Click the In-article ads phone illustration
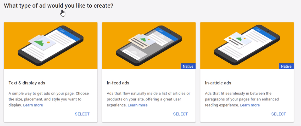301x126 pixels. (x=247, y=46)
